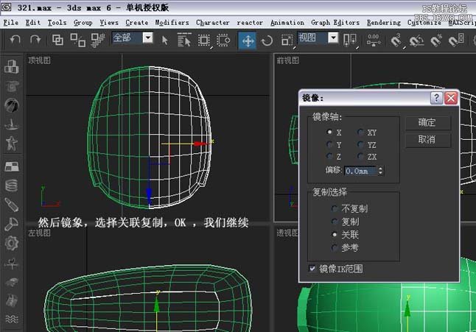Open the Tools menu

pos(57,23)
